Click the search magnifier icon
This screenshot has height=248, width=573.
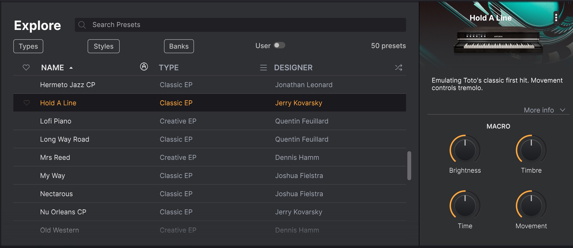pyautogui.click(x=82, y=25)
